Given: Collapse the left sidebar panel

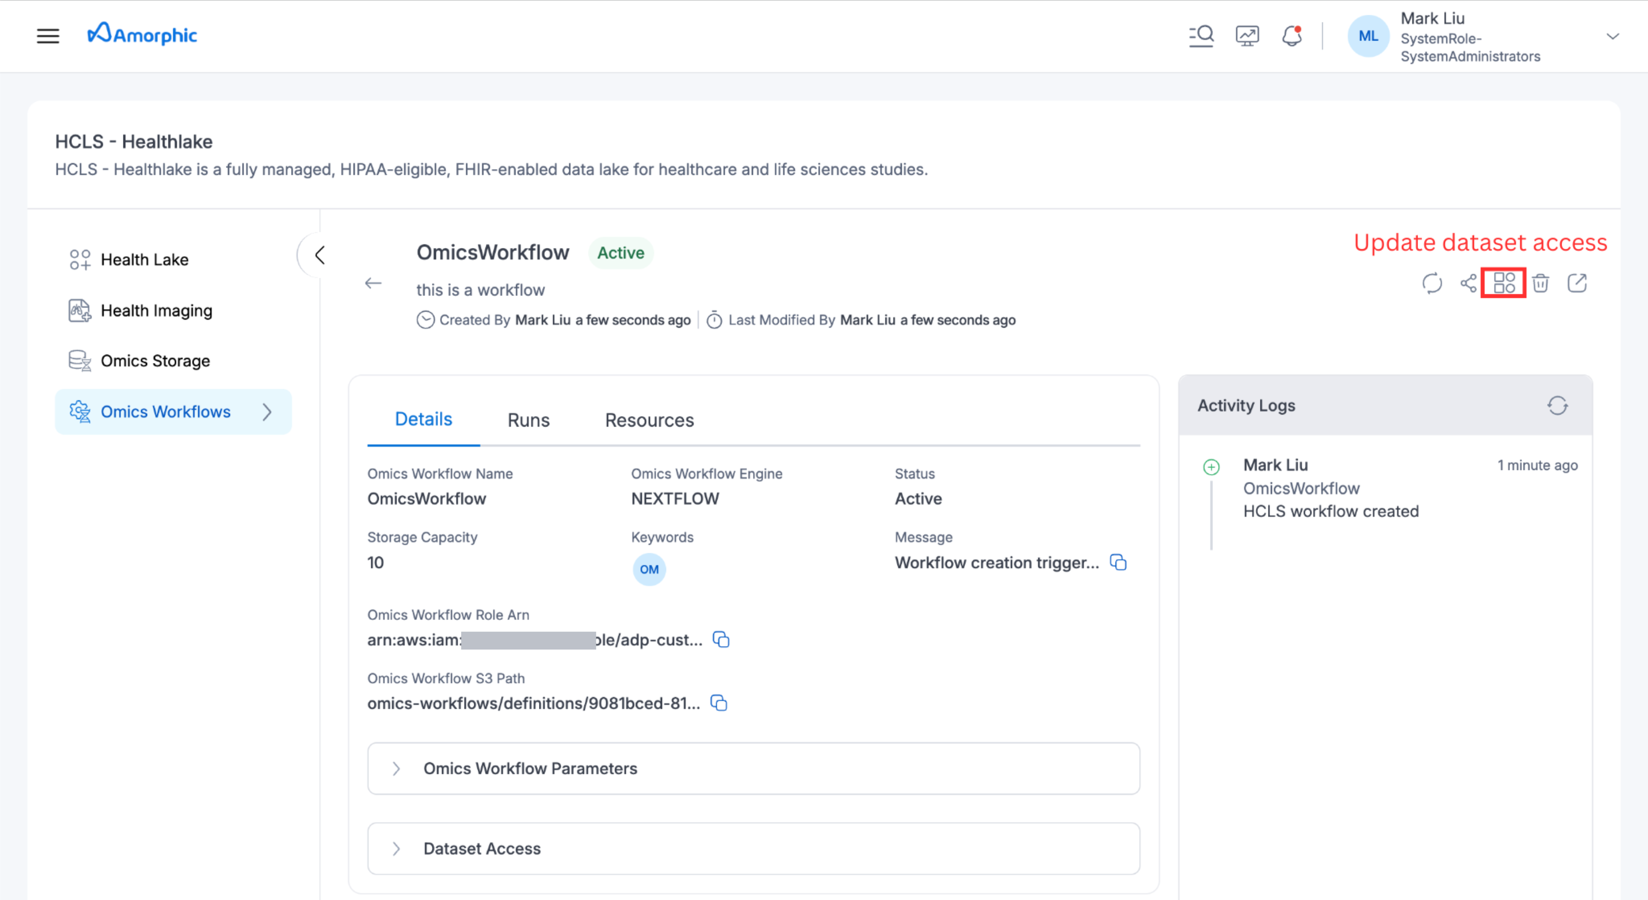Looking at the screenshot, I should point(320,254).
